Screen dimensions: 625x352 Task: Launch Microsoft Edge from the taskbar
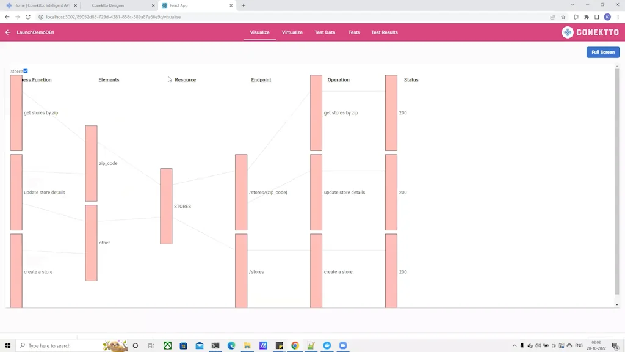point(231,345)
